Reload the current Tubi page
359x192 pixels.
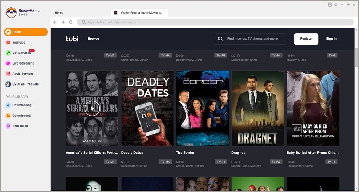click(x=71, y=22)
